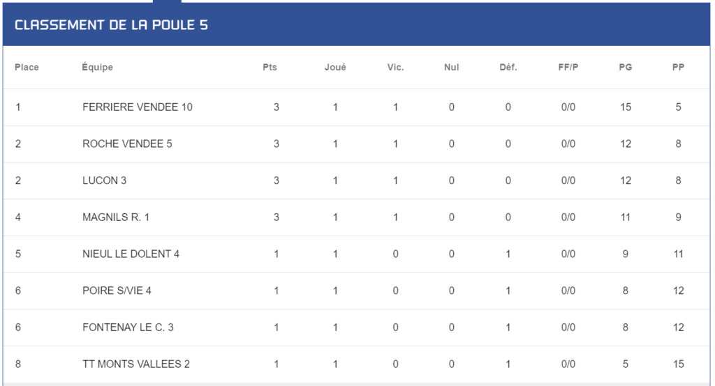The height and width of the screenshot is (386, 715).
Task: Click the Classement de la Poule 5 title
Action: 111,25
